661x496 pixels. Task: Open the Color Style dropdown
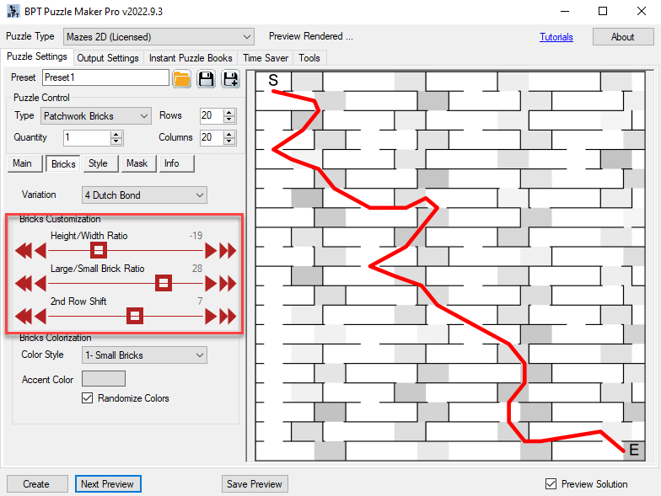click(144, 355)
